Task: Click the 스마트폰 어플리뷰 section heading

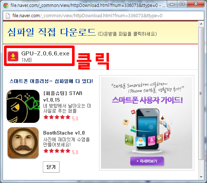Action: [x=51, y=81]
